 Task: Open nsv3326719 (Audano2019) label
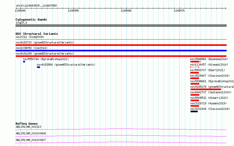208,103
